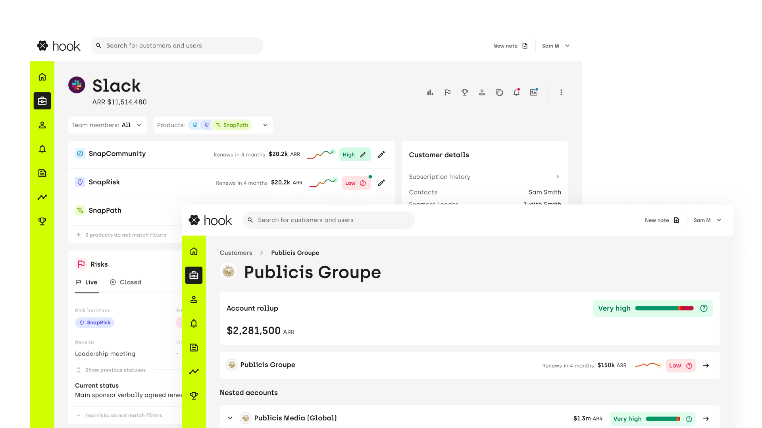Open Home in the Slack window sidebar

tap(42, 77)
